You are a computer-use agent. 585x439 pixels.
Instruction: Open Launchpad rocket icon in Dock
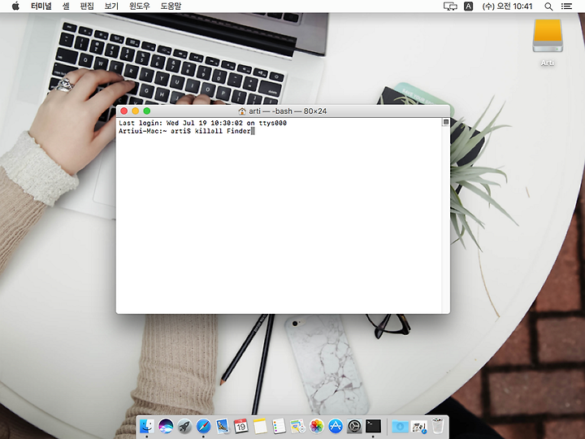[x=184, y=426]
